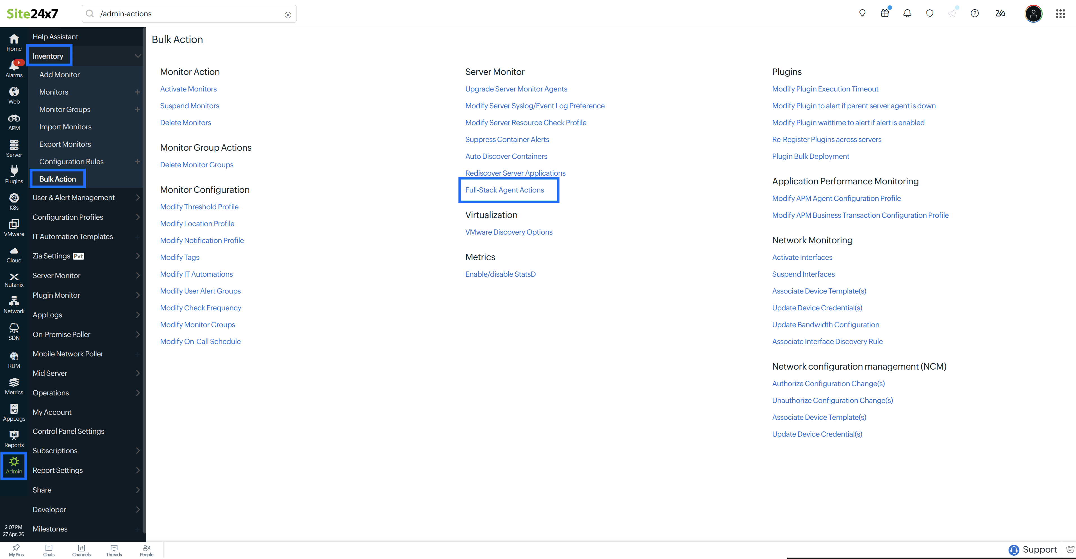Open the RUM sidebar icon

(14, 360)
